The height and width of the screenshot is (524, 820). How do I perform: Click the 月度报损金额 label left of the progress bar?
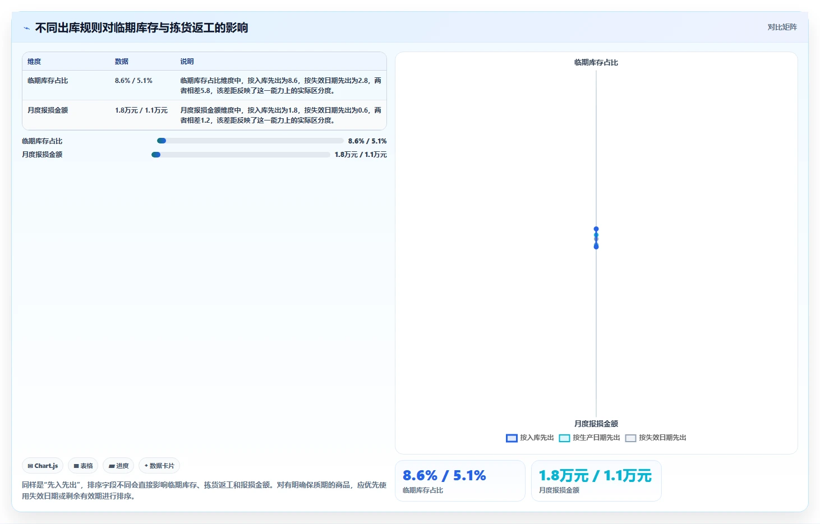(42, 155)
